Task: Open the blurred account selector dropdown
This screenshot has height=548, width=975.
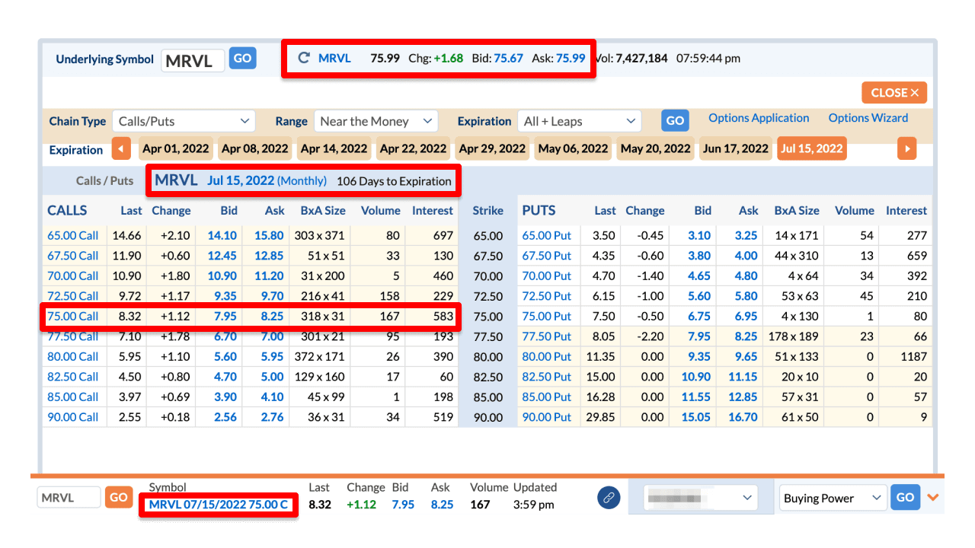Action: tap(700, 499)
